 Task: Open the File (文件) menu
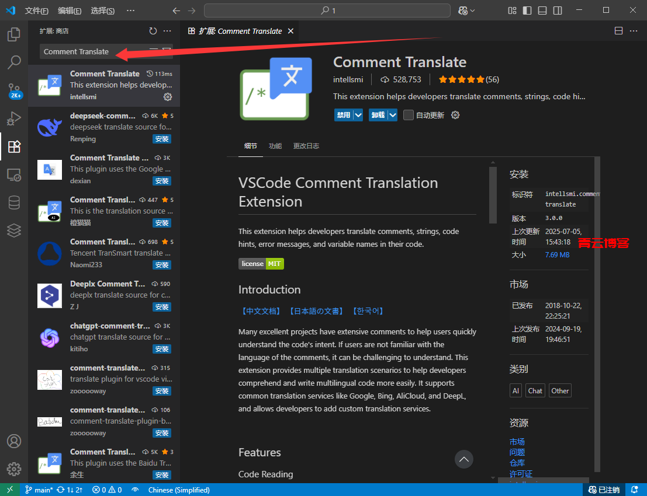pos(36,11)
